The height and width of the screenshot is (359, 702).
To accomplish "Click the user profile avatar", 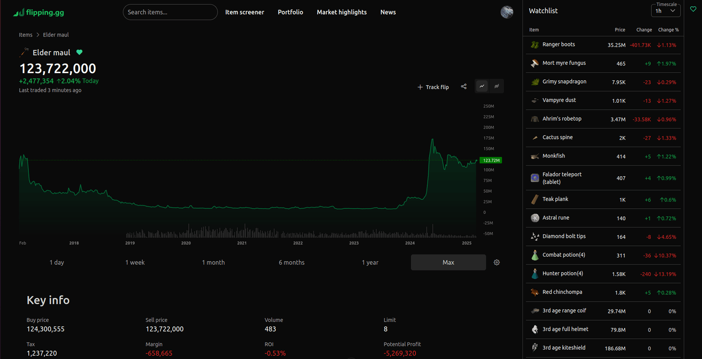I will [507, 12].
